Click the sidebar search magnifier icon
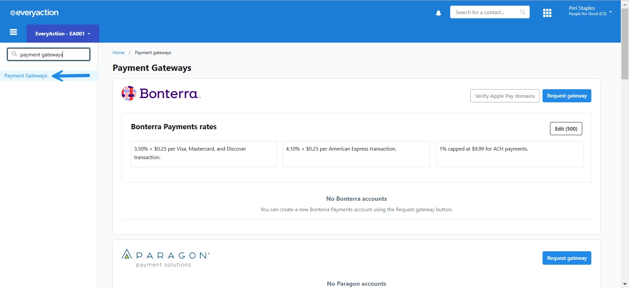Viewport: 629px width, 288px height. (x=14, y=54)
